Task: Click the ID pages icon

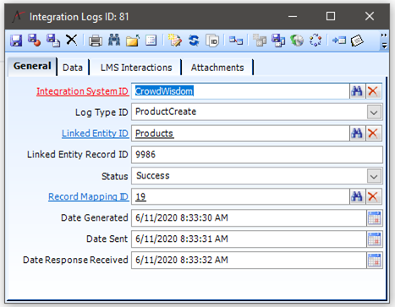Action: click(212, 41)
